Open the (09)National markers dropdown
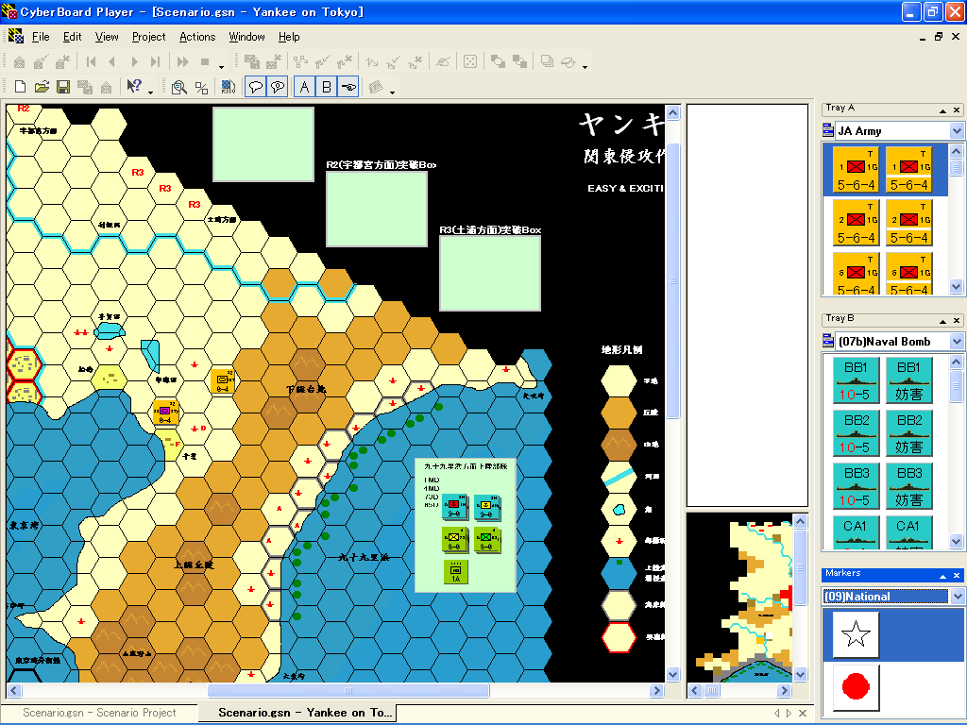The image size is (967, 725). pos(958,597)
